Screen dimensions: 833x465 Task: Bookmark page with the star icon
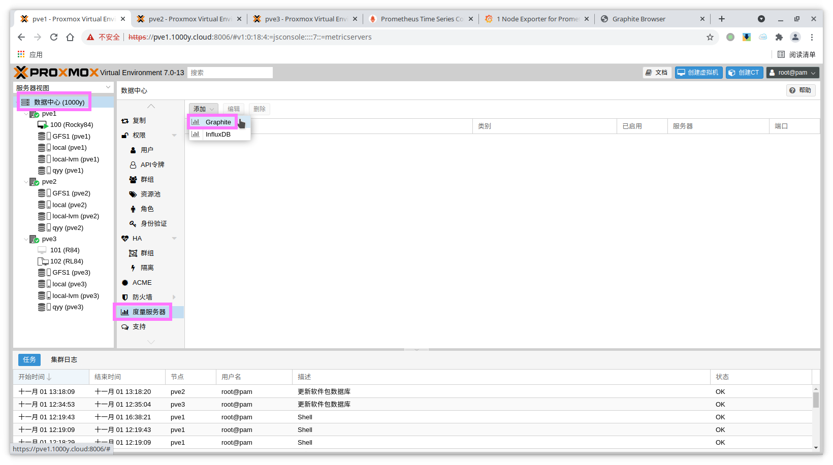click(x=710, y=37)
